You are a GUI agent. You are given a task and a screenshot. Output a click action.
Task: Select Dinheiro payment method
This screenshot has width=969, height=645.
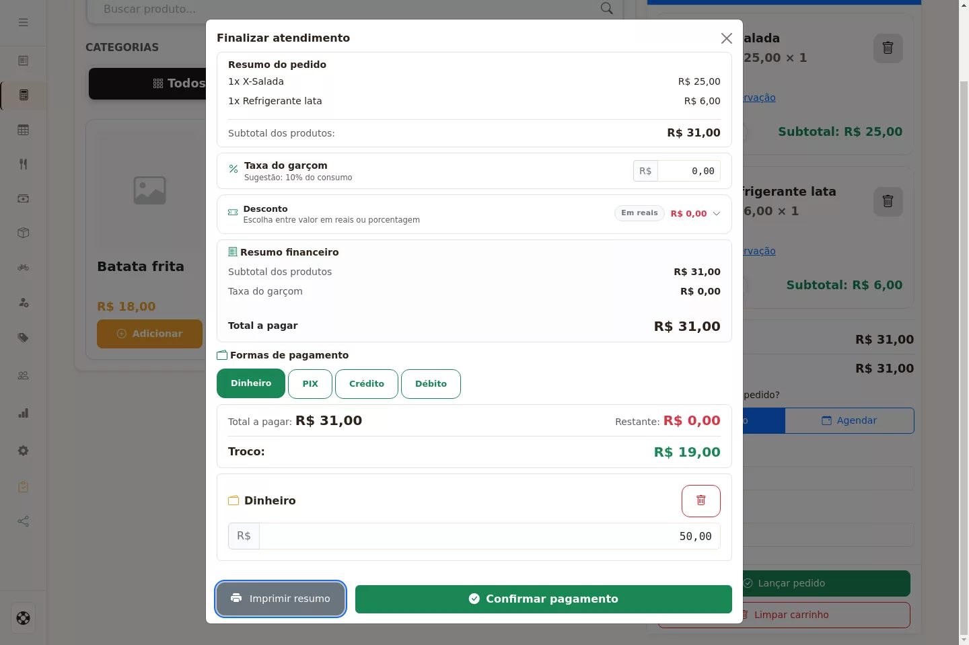251,383
